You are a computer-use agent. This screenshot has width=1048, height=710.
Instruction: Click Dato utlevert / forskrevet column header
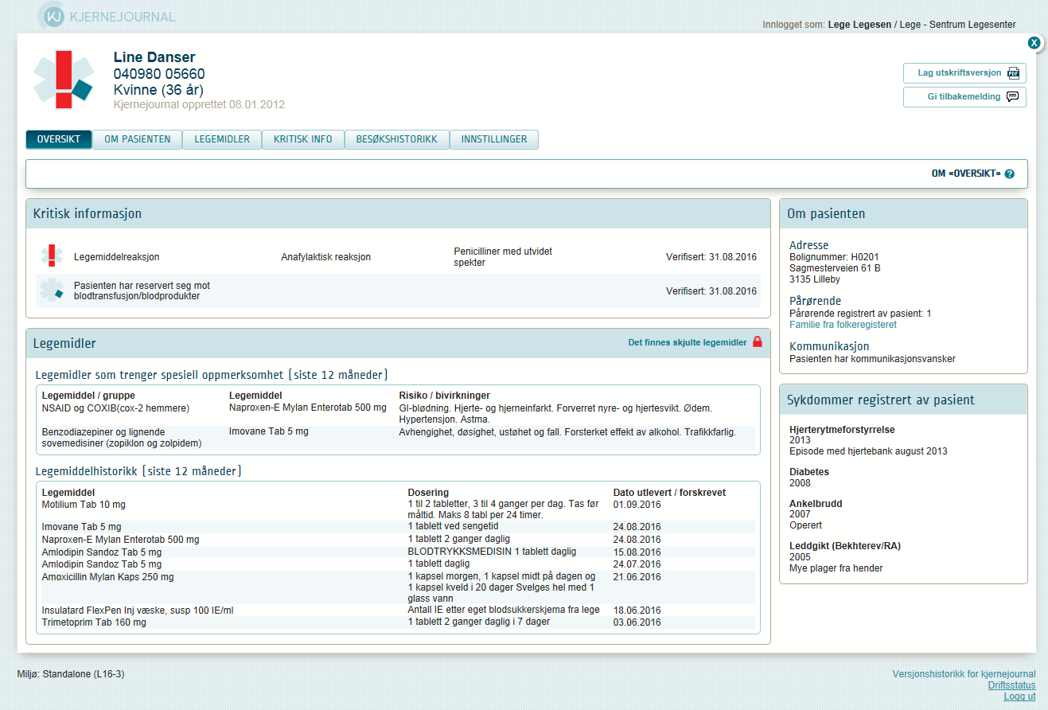669,493
